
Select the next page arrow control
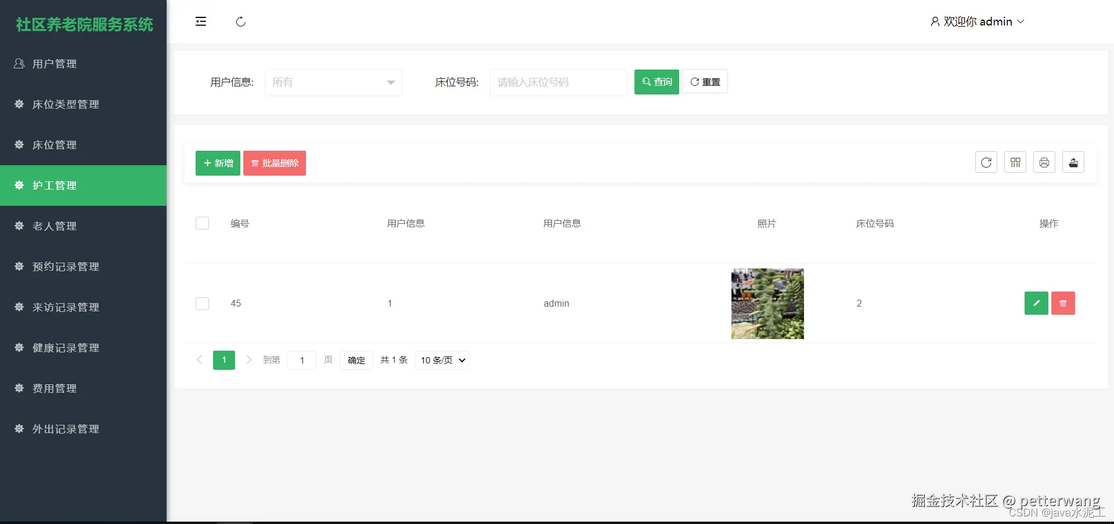click(x=248, y=360)
